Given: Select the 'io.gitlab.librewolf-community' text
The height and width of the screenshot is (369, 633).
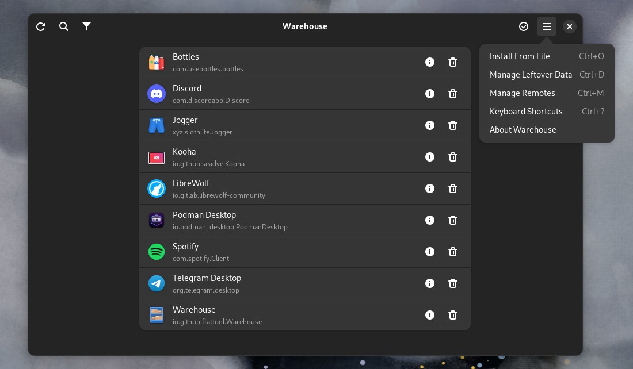Looking at the screenshot, I should [219, 195].
